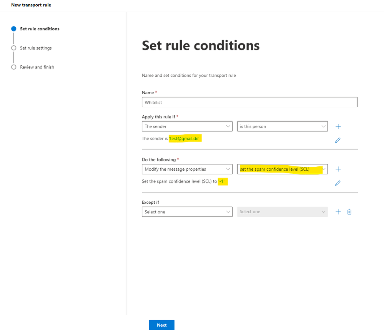The width and height of the screenshot is (384, 334).
Task: Click the Name field containing Whitelist
Action: (x=249, y=102)
